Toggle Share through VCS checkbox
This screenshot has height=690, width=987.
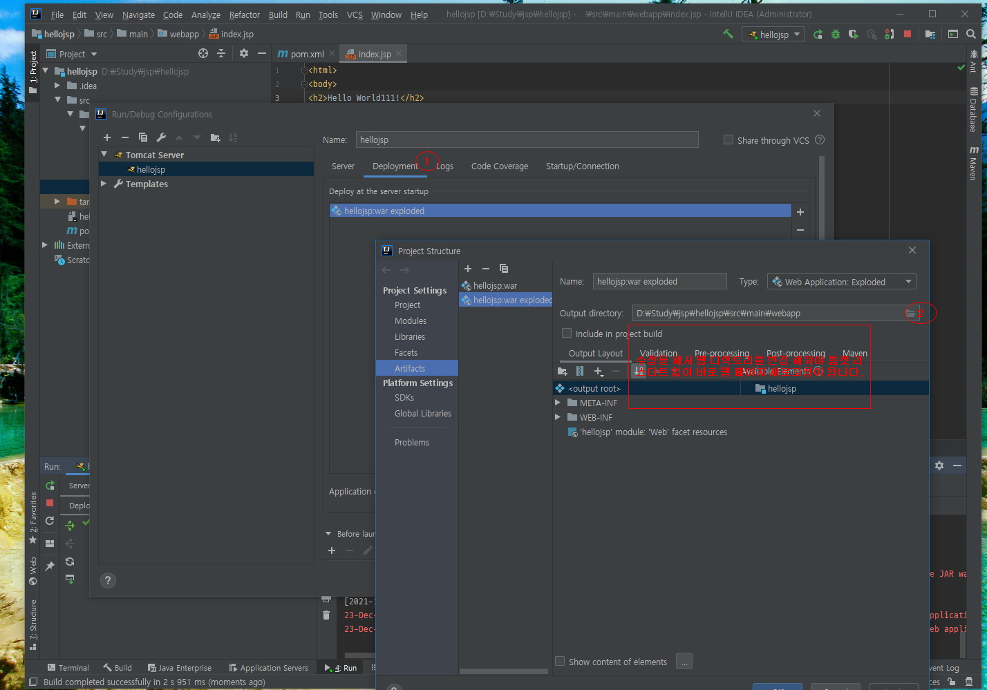coord(728,140)
